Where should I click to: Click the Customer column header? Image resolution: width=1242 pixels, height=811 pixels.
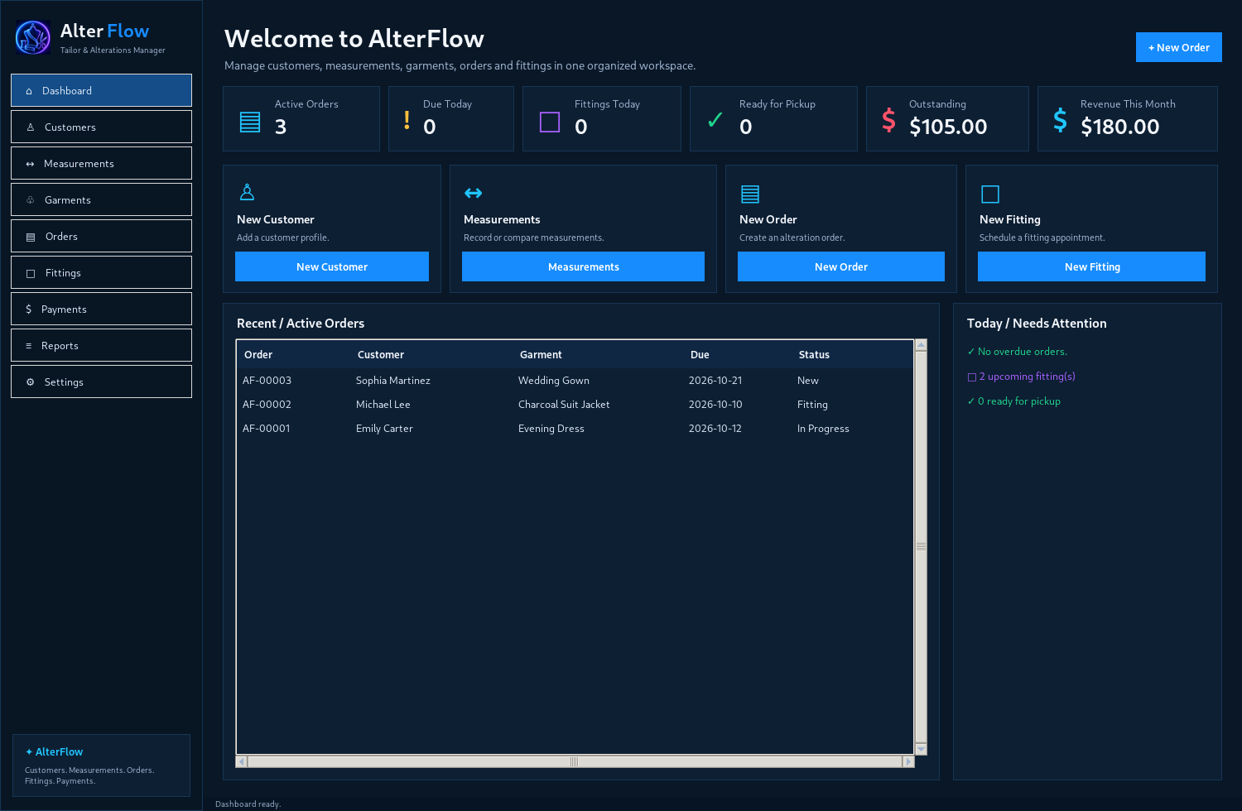[433, 354]
